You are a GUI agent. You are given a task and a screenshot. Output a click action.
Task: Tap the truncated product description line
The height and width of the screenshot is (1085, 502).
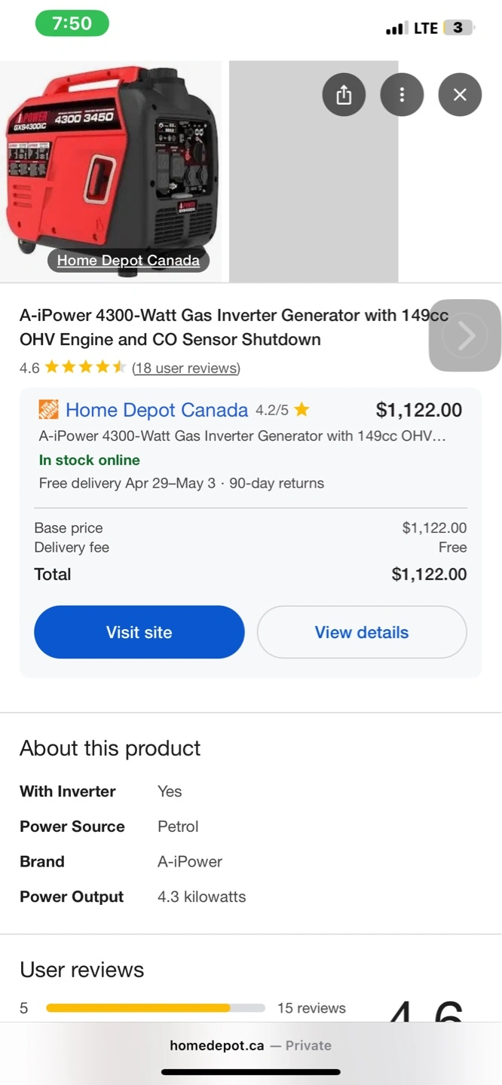click(x=242, y=436)
